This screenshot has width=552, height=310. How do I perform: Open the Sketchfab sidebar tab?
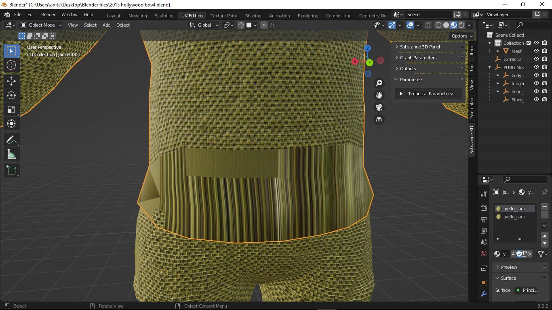472,107
